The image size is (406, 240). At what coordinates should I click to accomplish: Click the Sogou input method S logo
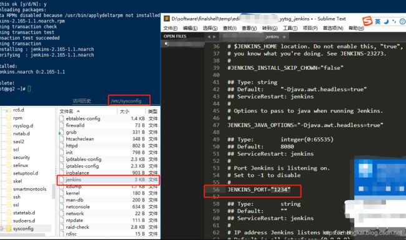[x=367, y=21]
